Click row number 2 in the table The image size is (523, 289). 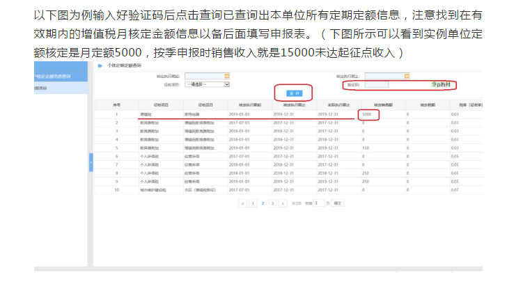point(117,123)
